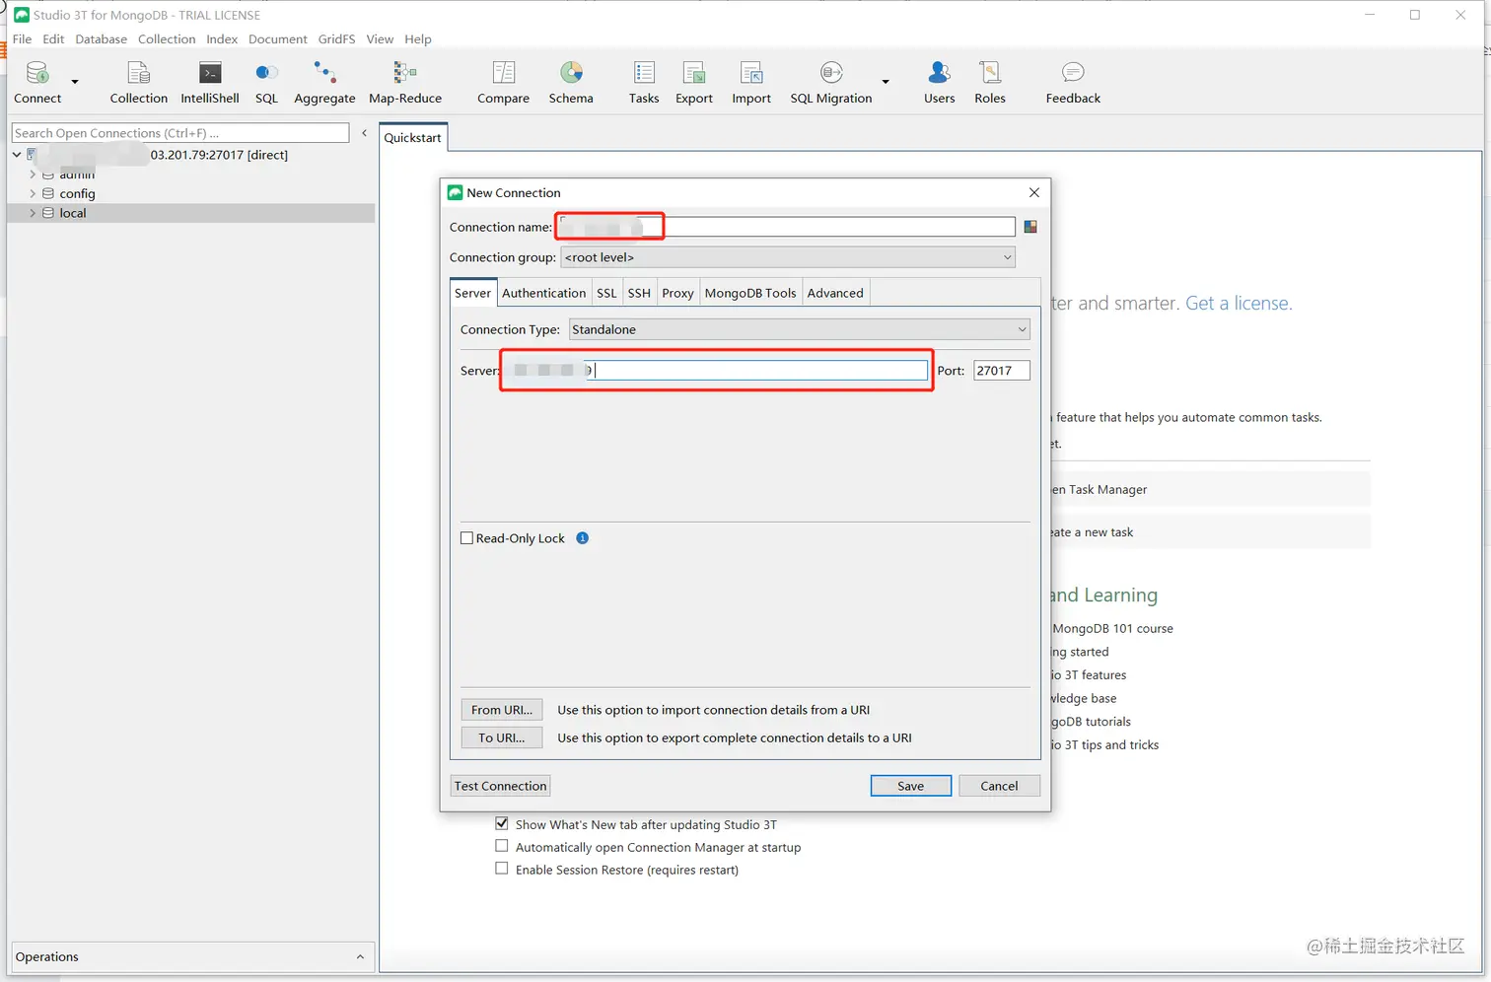This screenshot has width=1491, height=982.
Task: Close the New Connection dialog
Action: (1034, 192)
